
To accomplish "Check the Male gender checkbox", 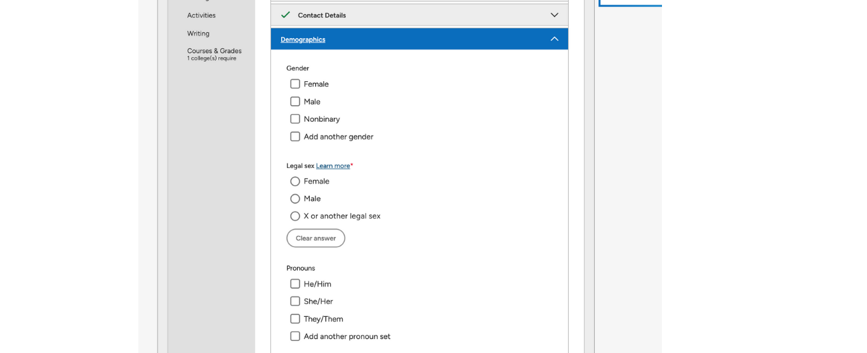I will tap(295, 101).
